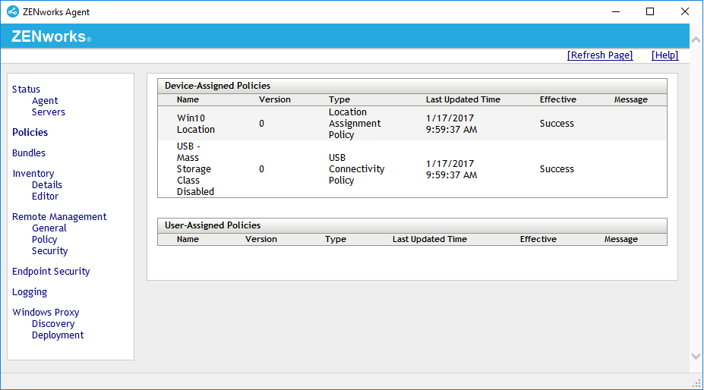The image size is (704, 390).
Task: Click the Success cell for Win10 Location
Action: pyautogui.click(x=557, y=124)
